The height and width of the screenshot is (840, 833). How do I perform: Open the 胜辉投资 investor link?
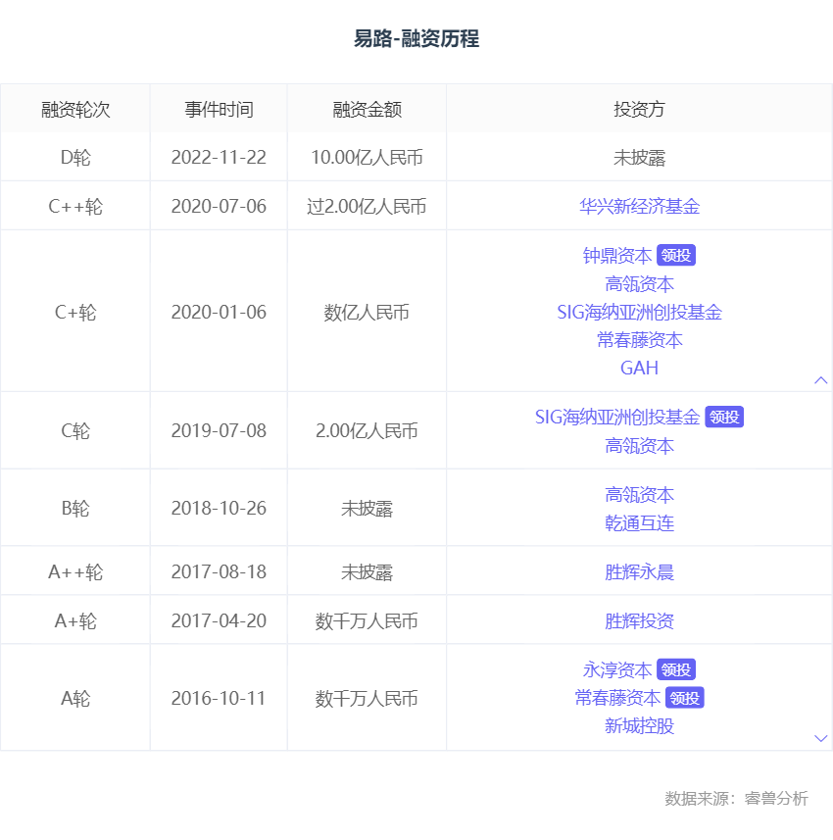(x=639, y=621)
